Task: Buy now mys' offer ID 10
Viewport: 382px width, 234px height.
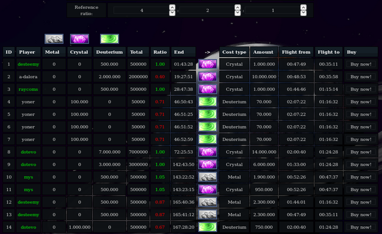Action: (361, 177)
